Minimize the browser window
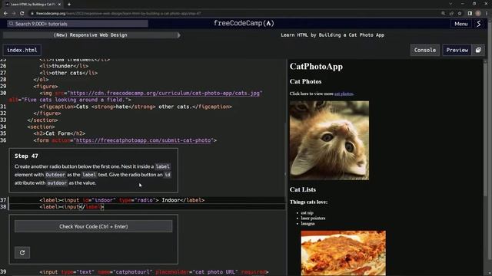492x276 pixels. (463, 4)
